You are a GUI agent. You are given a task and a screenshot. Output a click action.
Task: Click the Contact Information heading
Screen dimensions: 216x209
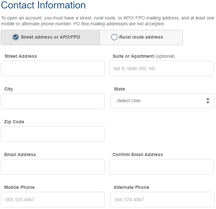(43, 5)
